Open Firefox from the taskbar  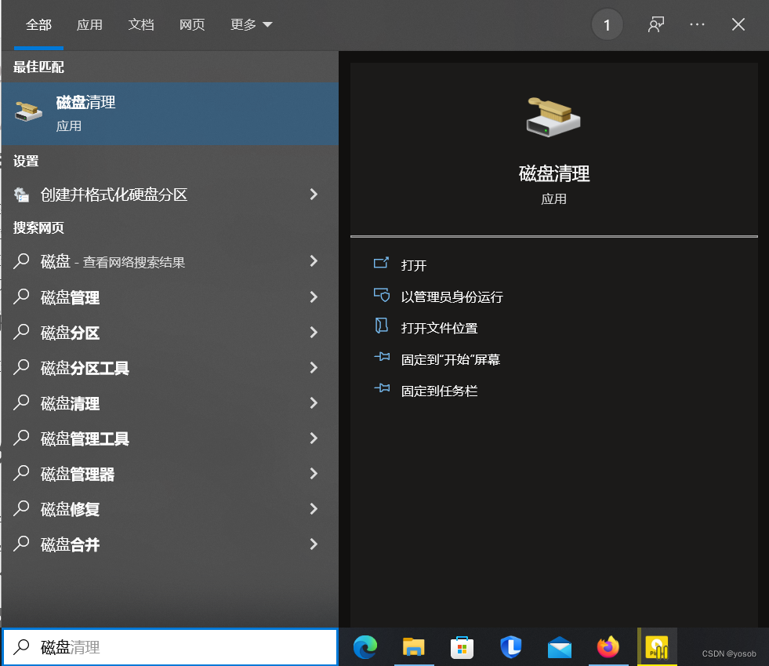click(608, 647)
